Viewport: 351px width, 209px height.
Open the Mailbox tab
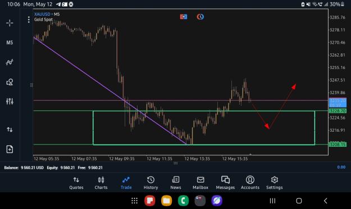point(200,183)
